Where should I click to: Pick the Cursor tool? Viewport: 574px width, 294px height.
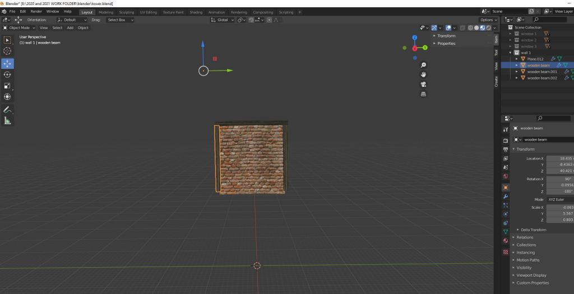(8, 51)
